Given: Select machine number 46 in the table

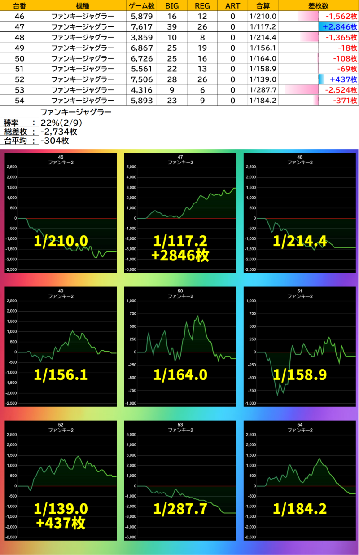Looking at the screenshot, I should tap(20, 17).
